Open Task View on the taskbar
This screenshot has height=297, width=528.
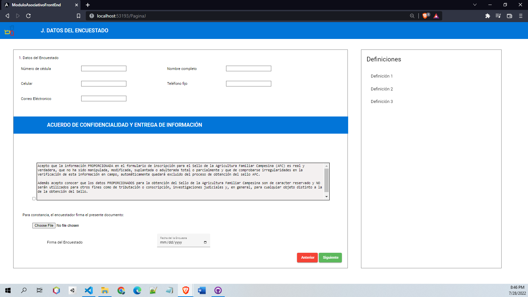(x=40, y=290)
